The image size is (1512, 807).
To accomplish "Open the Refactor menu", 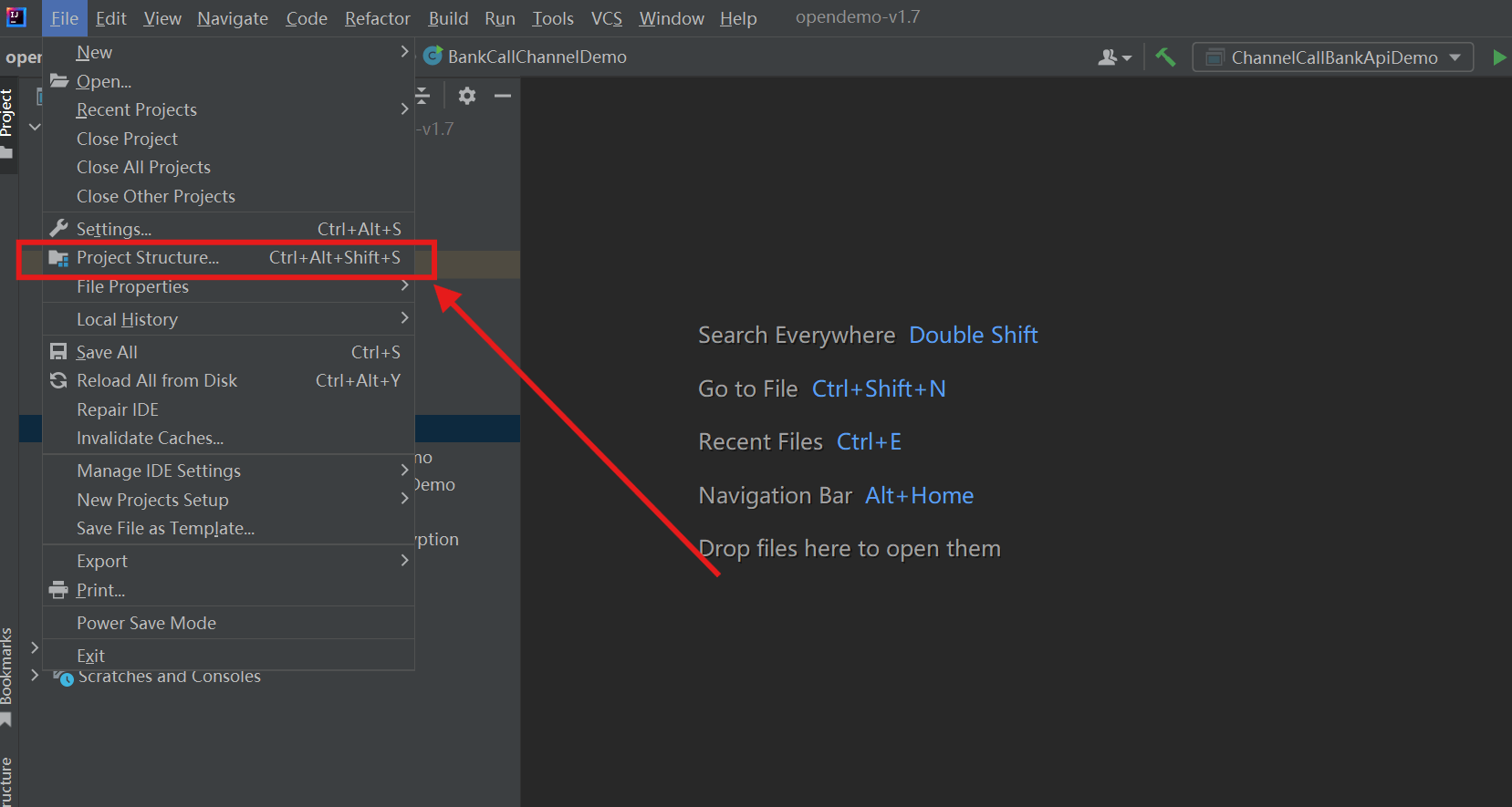I will [x=378, y=18].
